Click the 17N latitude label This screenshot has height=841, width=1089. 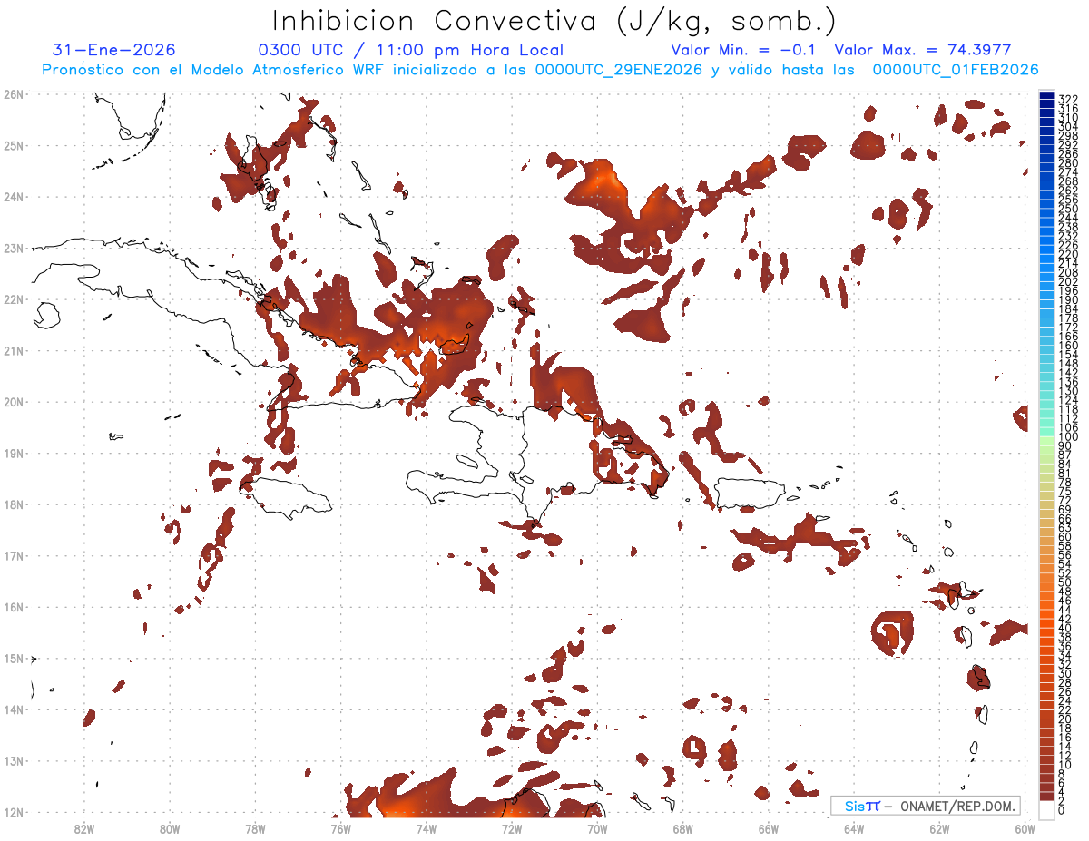pos(14,555)
